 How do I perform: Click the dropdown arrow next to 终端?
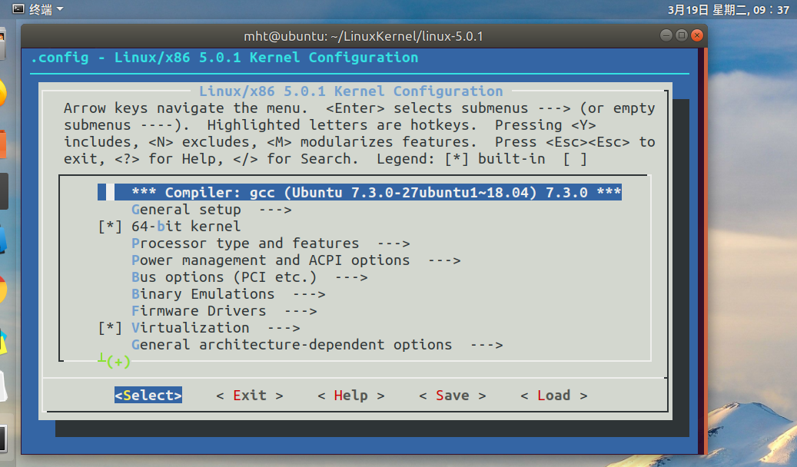60,9
